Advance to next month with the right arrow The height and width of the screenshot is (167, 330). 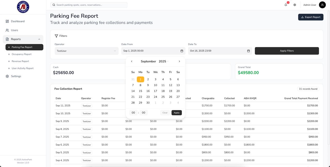click(x=179, y=61)
